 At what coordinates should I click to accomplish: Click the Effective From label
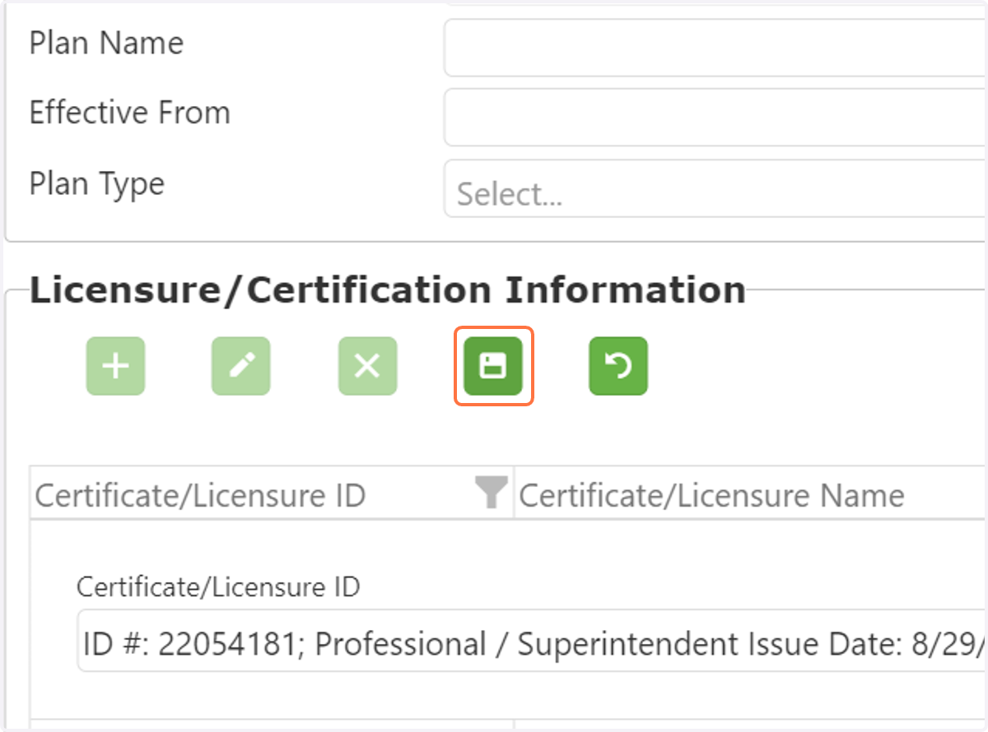130,113
